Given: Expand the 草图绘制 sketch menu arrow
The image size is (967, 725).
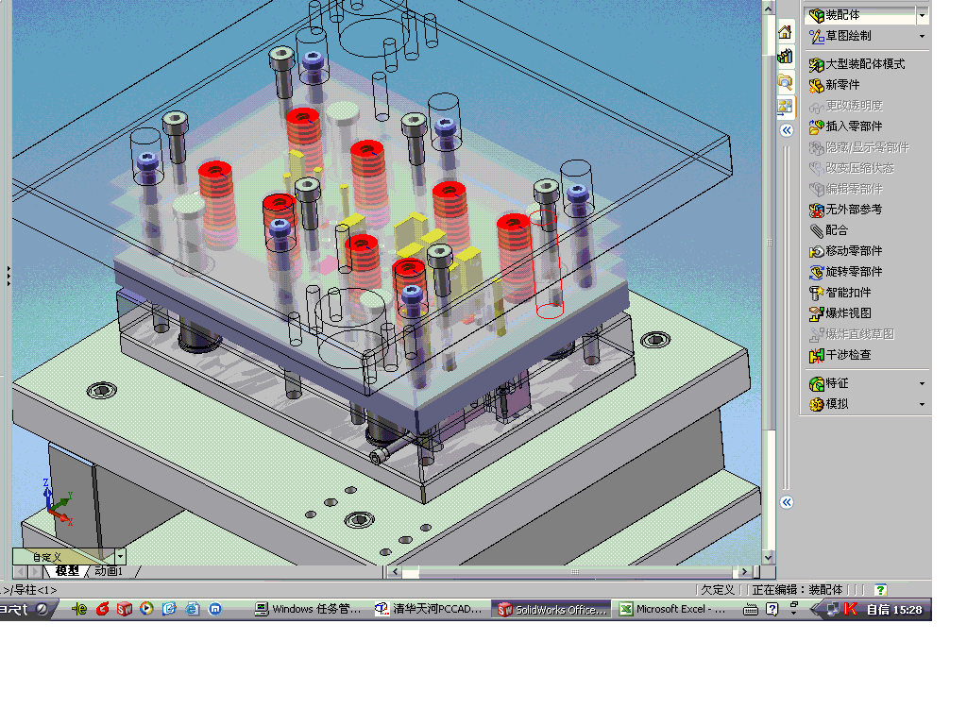Looking at the screenshot, I should click(922, 37).
